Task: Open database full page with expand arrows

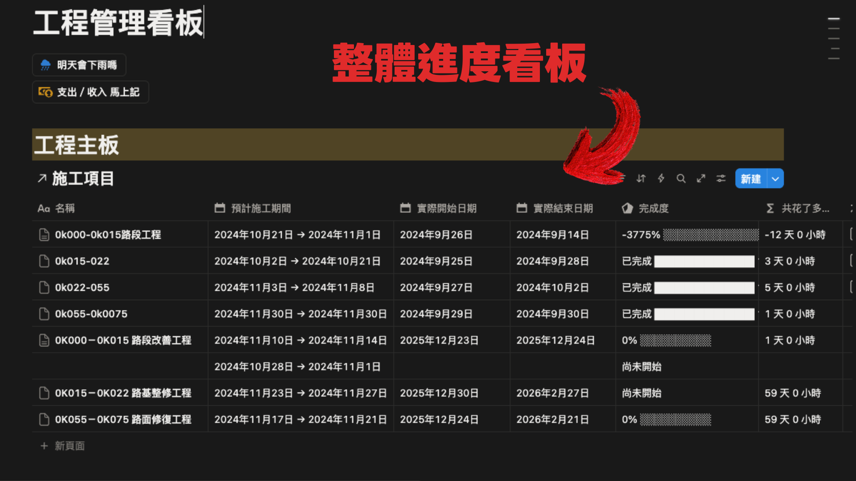Action: (x=701, y=179)
